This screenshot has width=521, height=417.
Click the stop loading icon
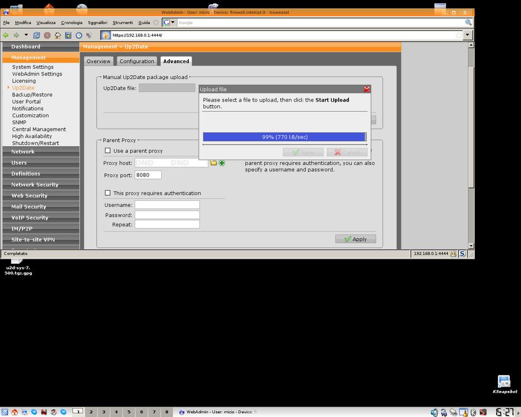click(47, 35)
